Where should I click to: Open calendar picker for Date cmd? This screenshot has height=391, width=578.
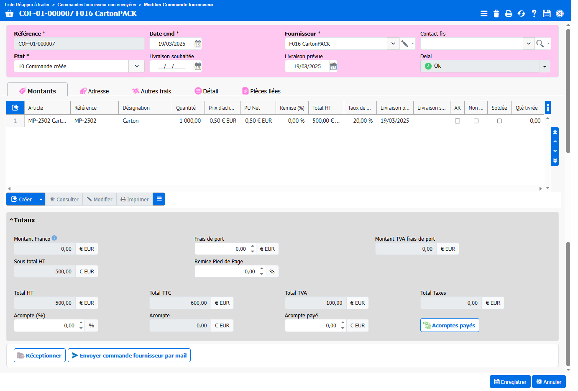click(x=198, y=44)
